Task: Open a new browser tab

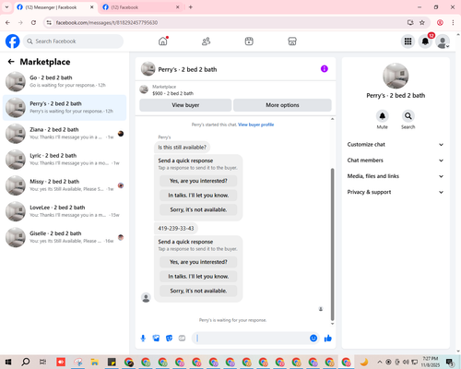Action: tap(191, 7)
